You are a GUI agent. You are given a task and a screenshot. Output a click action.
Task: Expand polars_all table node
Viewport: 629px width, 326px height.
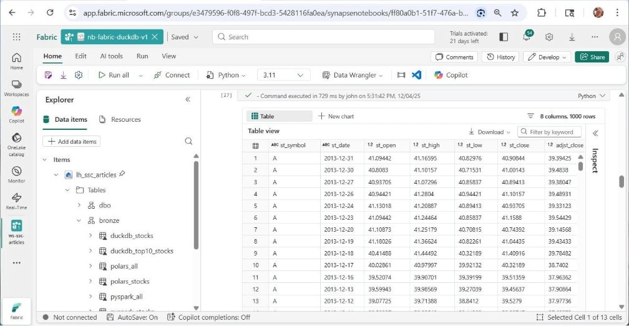click(x=90, y=266)
